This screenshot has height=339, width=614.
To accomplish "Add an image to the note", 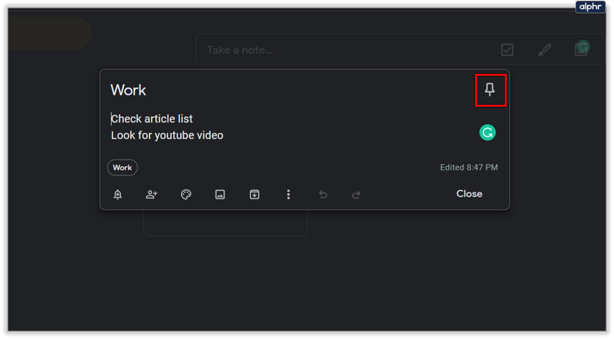I will (x=220, y=194).
